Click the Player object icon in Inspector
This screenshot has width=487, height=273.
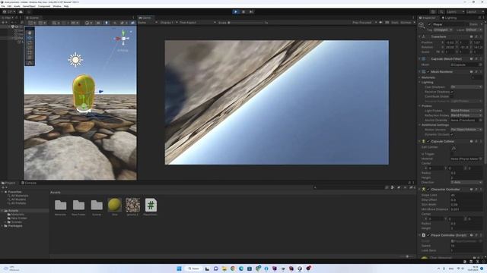pyautogui.click(x=422, y=25)
